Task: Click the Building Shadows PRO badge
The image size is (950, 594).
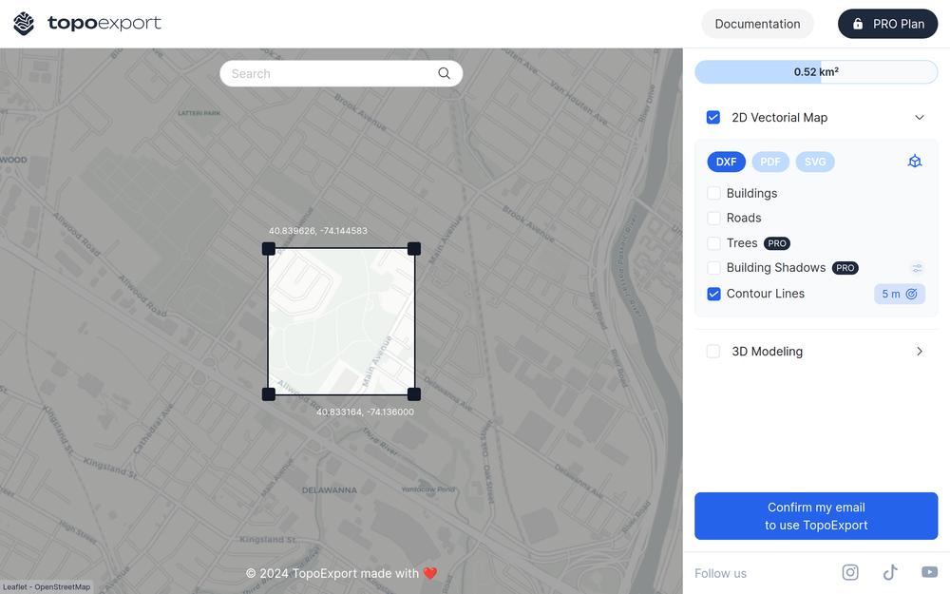Action: (845, 268)
